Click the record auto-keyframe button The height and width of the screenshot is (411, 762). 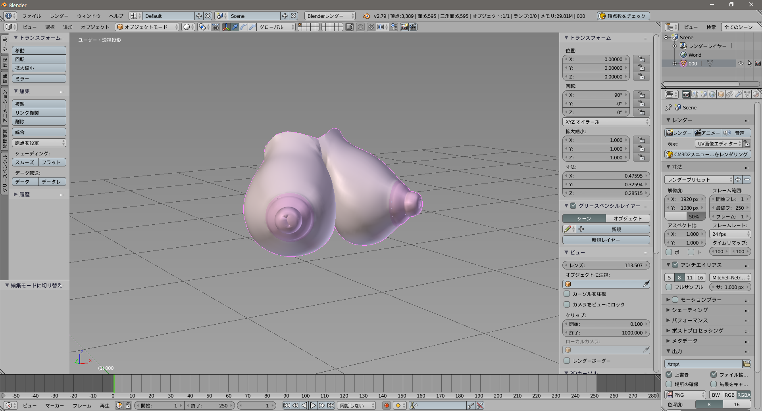tap(386, 405)
